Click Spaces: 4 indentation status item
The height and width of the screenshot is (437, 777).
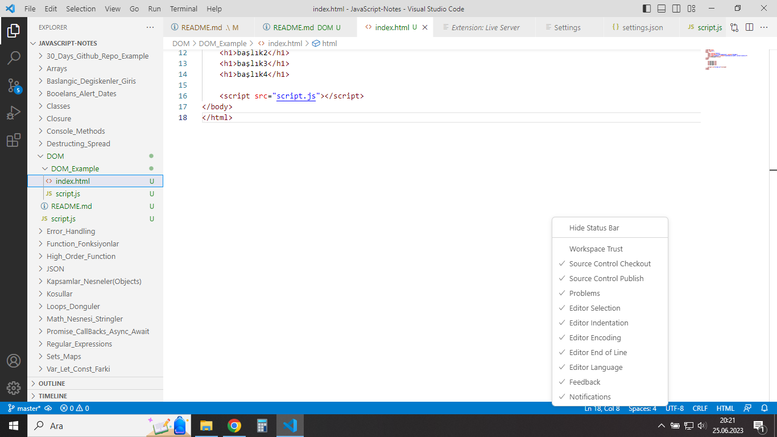pos(642,408)
